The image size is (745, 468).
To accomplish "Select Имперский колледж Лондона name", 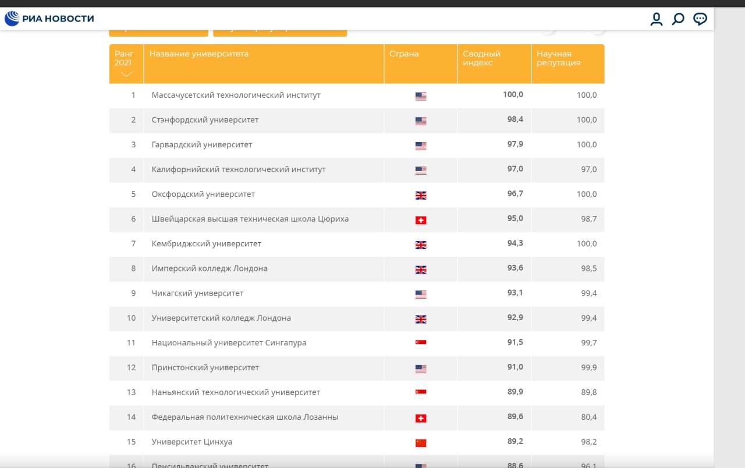I will (x=210, y=268).
